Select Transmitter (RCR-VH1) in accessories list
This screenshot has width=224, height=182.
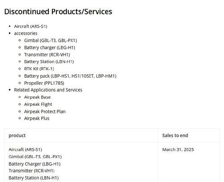click(47, 54)
